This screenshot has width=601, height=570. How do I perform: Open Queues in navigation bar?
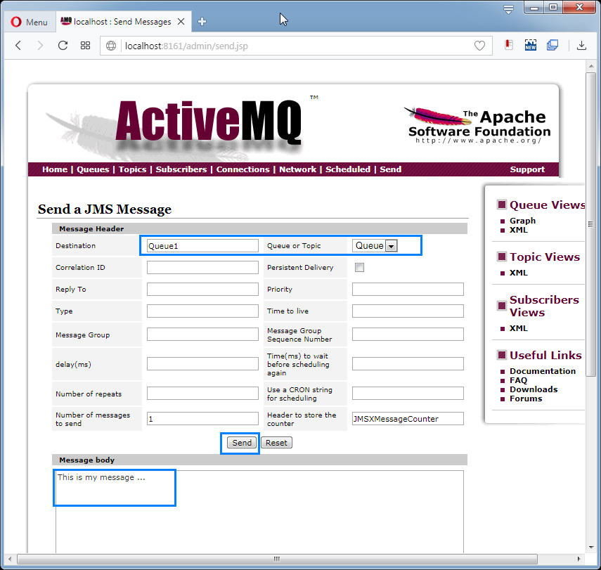pyautogui.click(x=93, y=169)
